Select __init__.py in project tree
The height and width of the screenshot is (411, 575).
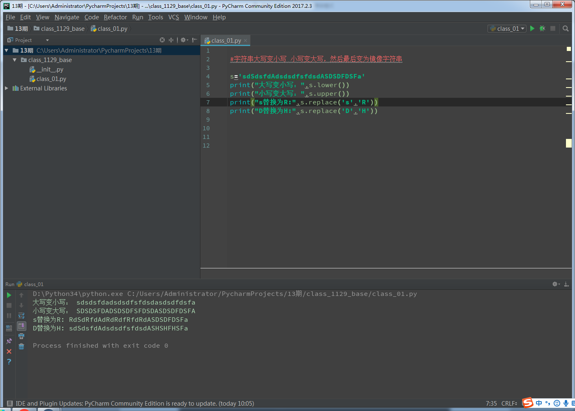click(x=50, y=69)
